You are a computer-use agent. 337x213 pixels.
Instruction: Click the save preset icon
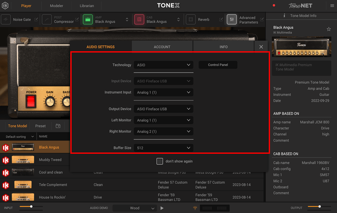[58, 126]
